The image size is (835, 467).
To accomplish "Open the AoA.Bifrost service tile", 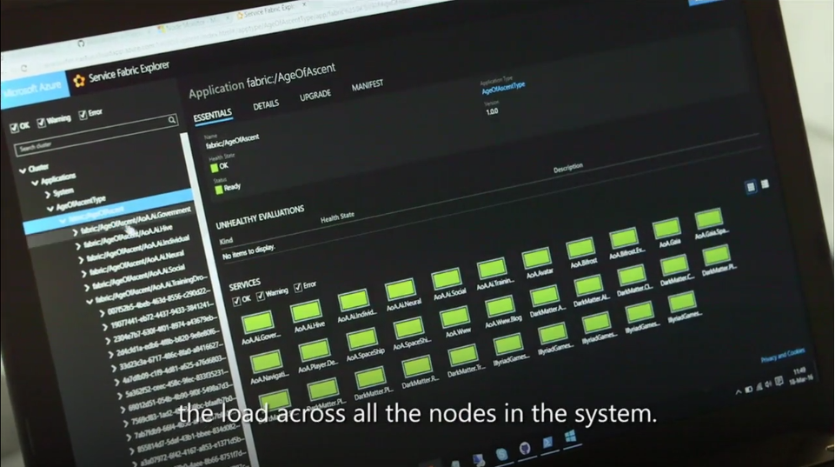I will point(580,249).
